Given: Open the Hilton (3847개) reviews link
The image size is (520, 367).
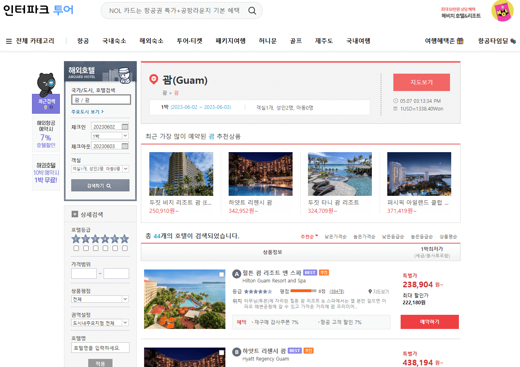Looking at the screenshot, I should coord(337,291).
